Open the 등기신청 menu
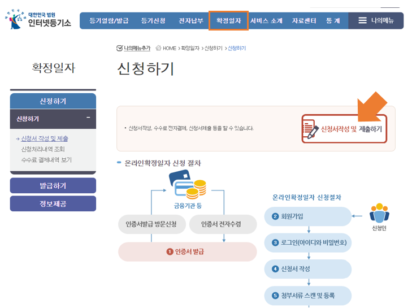Viewport: 412px width, 308px height. 153,20
